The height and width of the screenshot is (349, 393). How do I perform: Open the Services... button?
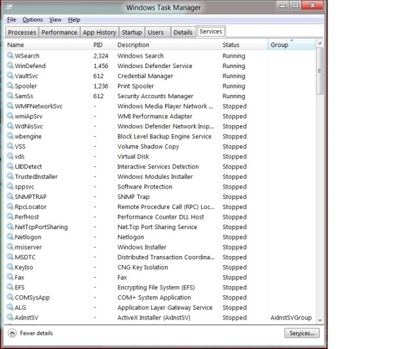pyautogui.click(x=302, y=333)
